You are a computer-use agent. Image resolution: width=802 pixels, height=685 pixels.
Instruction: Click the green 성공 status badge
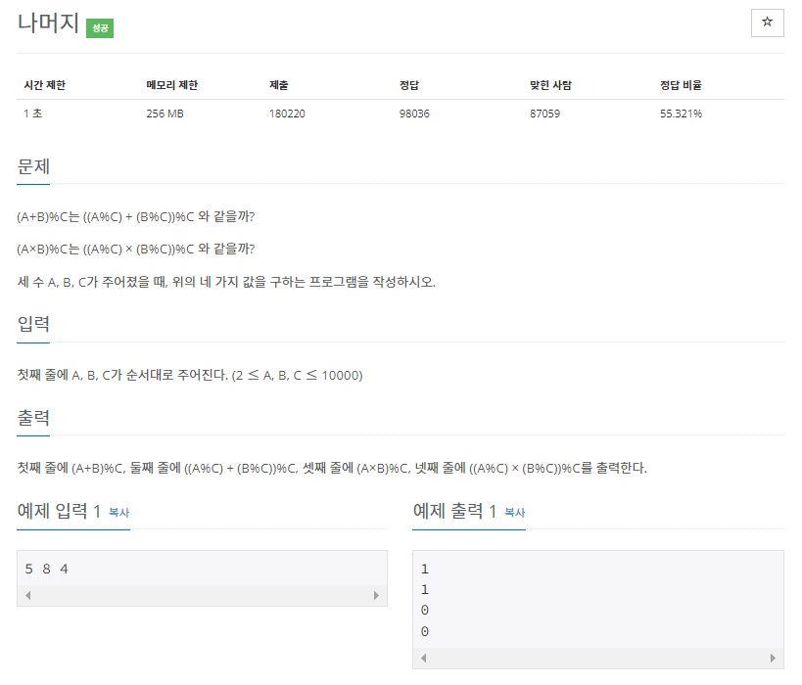click(x=100, y=28)
